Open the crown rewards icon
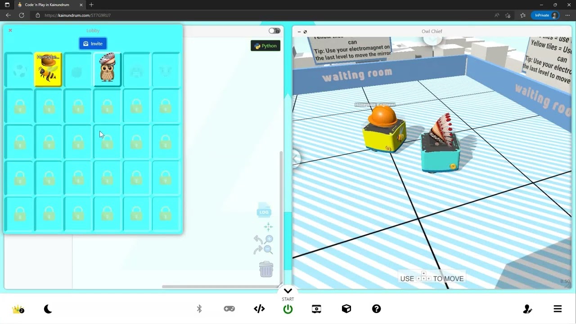This screenshot has width=576, height=324. coord(18,309)
